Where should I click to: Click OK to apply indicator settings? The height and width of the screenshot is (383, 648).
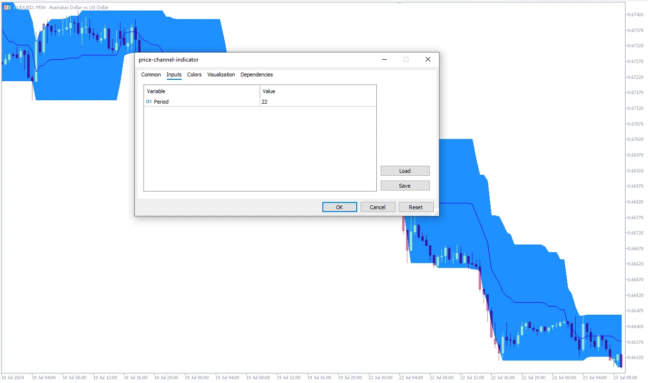click(x=340, y=207)
